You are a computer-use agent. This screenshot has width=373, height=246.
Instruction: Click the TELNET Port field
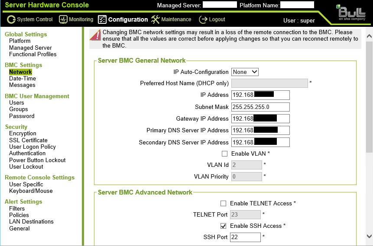click(245, 215)
